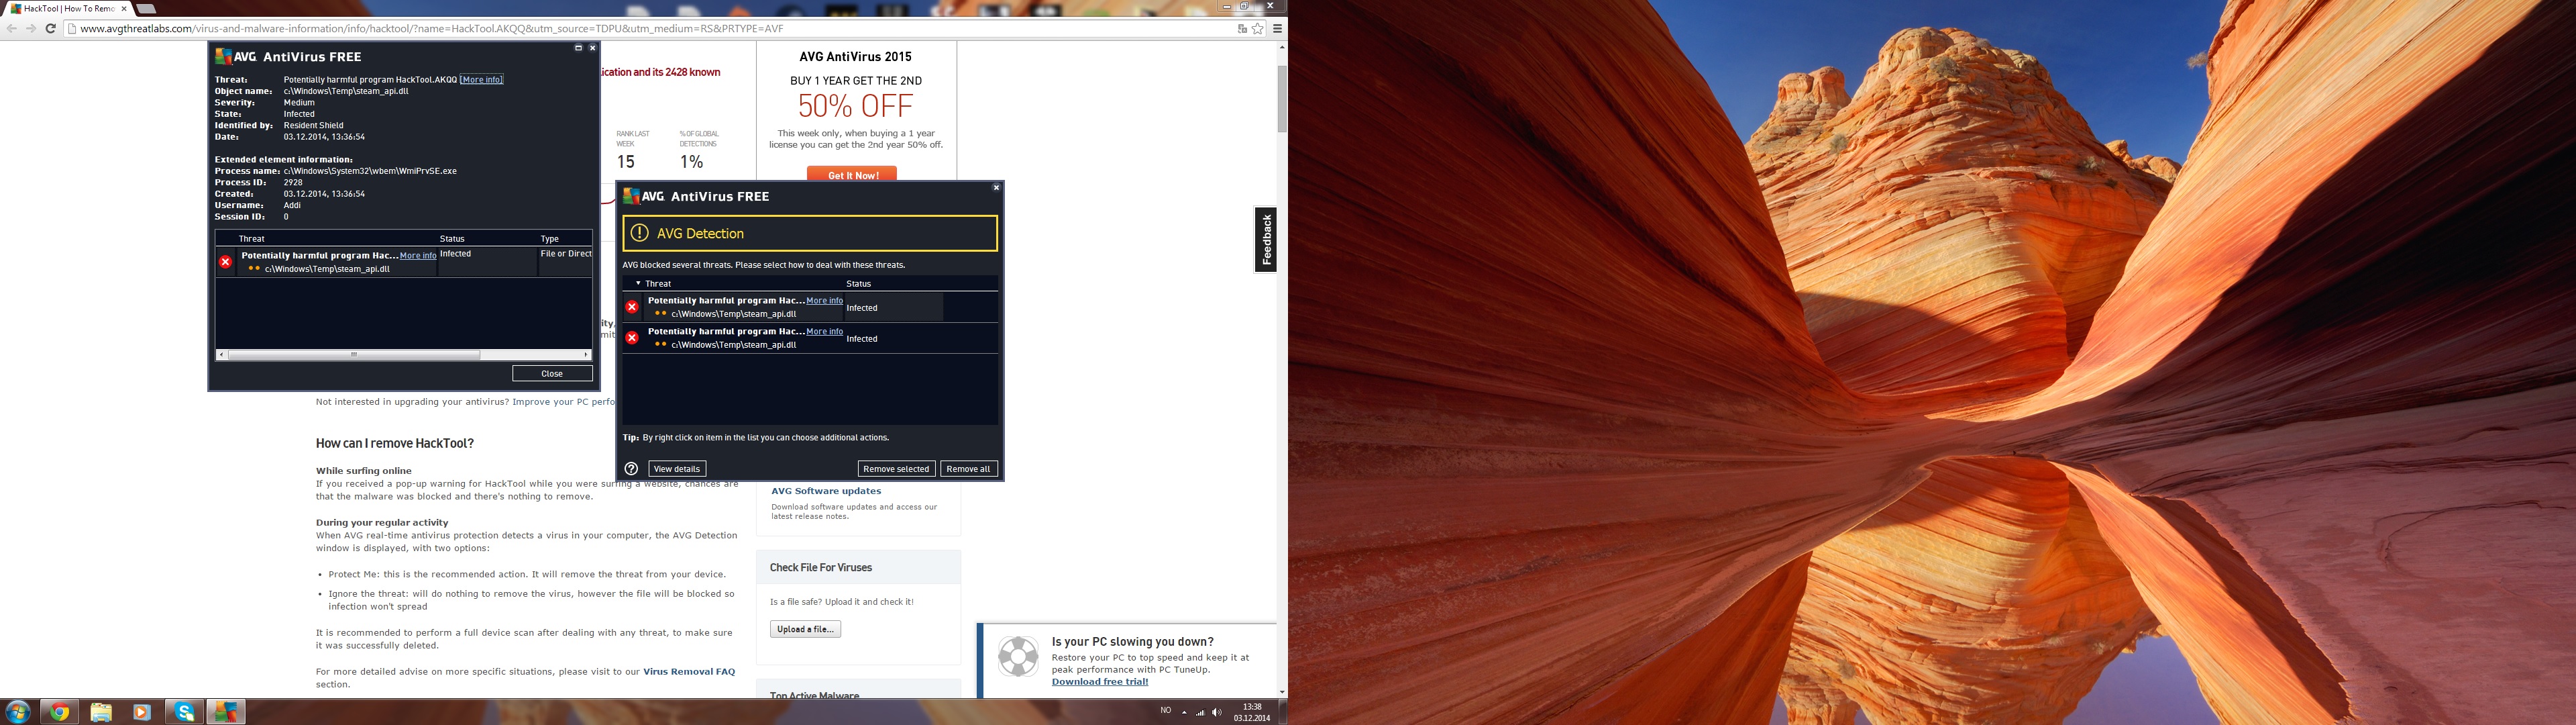Click the Upload a file... button
The width and height of the screenshot is (2576, 725).
pyautogui.click(x=805, y=629)
